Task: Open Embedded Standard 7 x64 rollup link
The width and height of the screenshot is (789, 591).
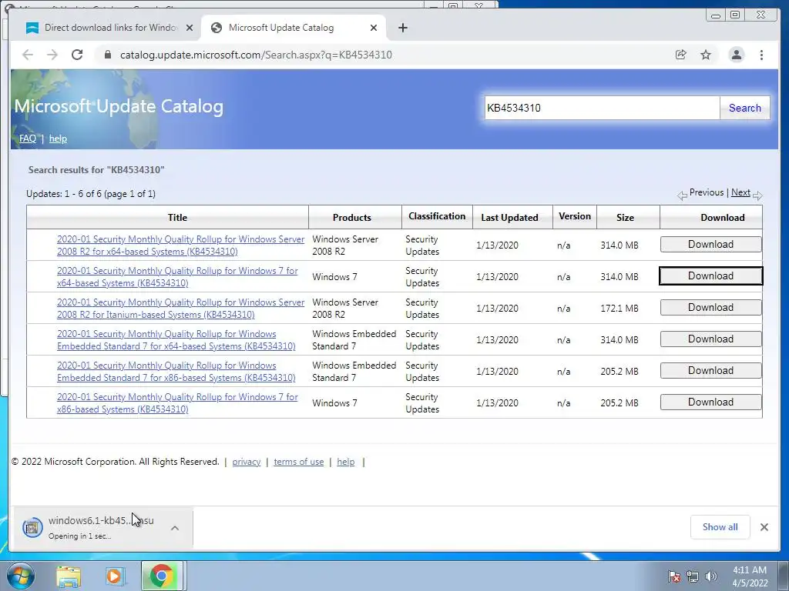Action: point(176,339)
